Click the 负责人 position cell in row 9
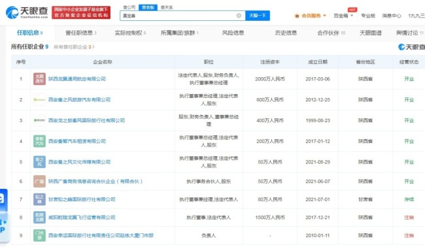 pos(209,235)
